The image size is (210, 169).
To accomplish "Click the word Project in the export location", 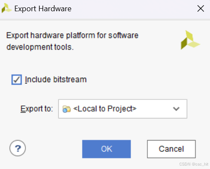I will [121, 109].
